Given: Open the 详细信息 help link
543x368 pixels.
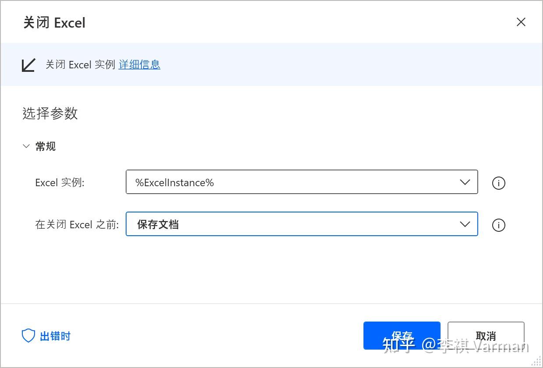Looking at the screenshot, I should click(139, 64).
